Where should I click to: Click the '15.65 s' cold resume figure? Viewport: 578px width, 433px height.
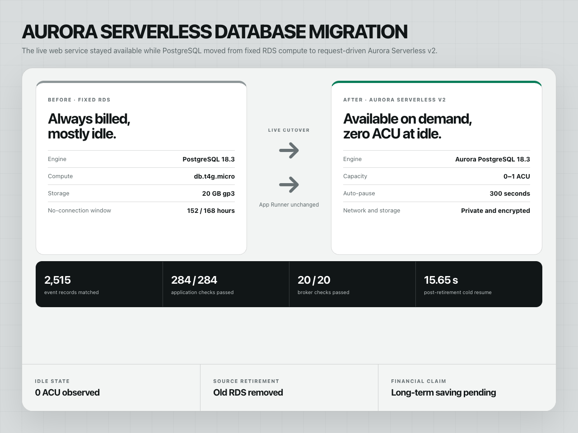[x=441, y=280]
